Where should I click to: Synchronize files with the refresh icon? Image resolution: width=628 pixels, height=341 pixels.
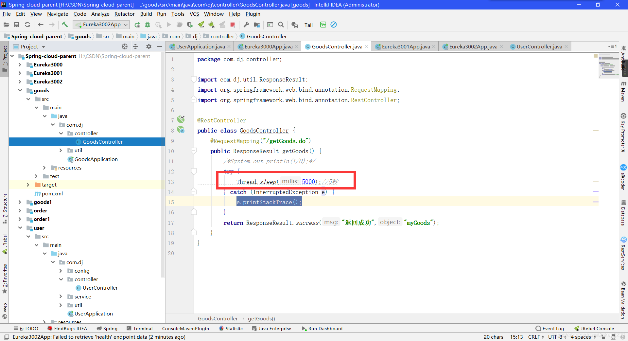(27, 25)
